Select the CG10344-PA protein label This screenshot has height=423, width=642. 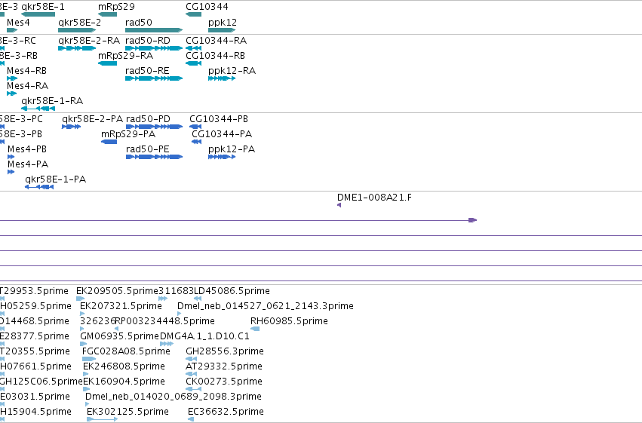point(222,134)
